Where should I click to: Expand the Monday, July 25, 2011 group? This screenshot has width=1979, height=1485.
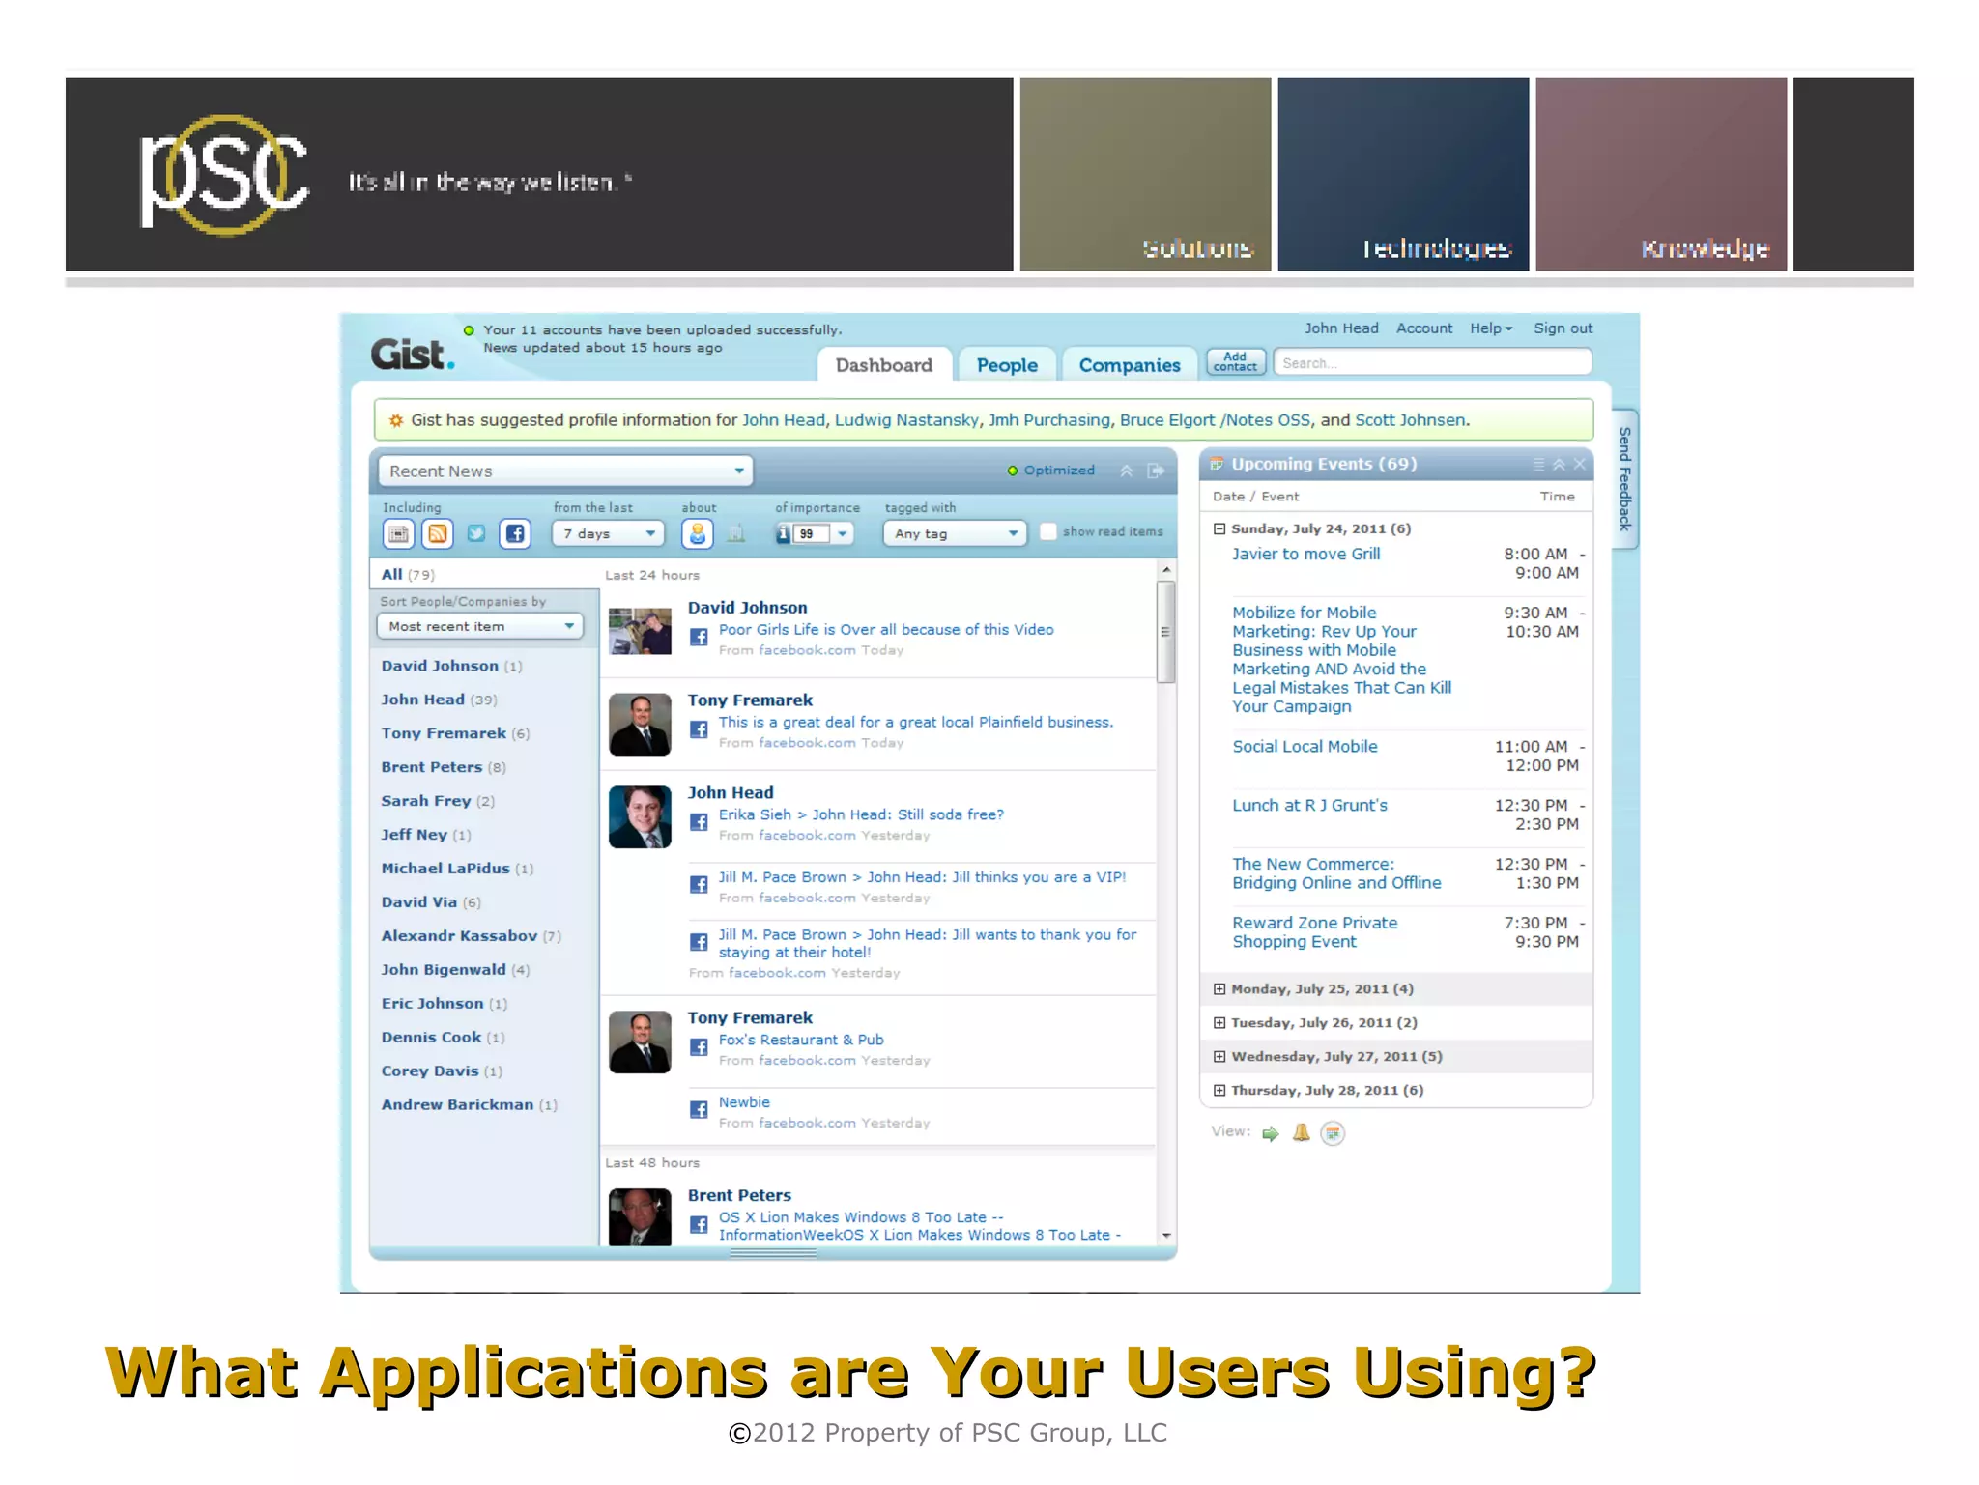click(1219, 988)
